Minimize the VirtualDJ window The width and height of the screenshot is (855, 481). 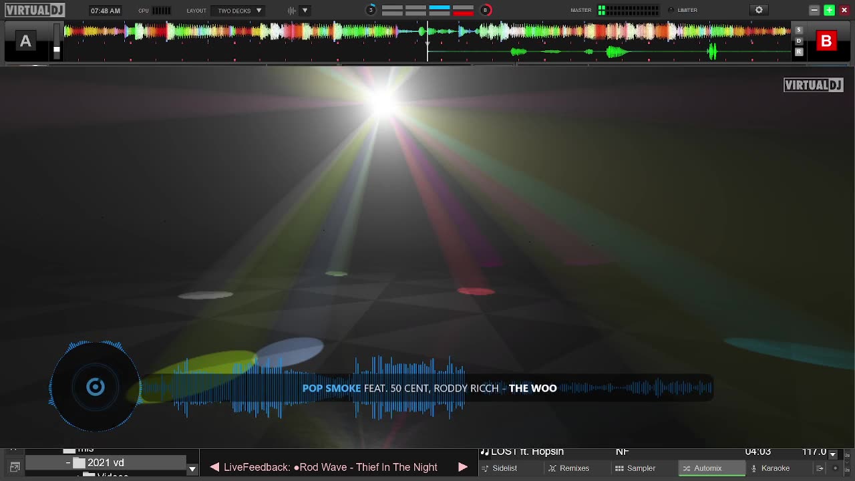click(814, 10)
